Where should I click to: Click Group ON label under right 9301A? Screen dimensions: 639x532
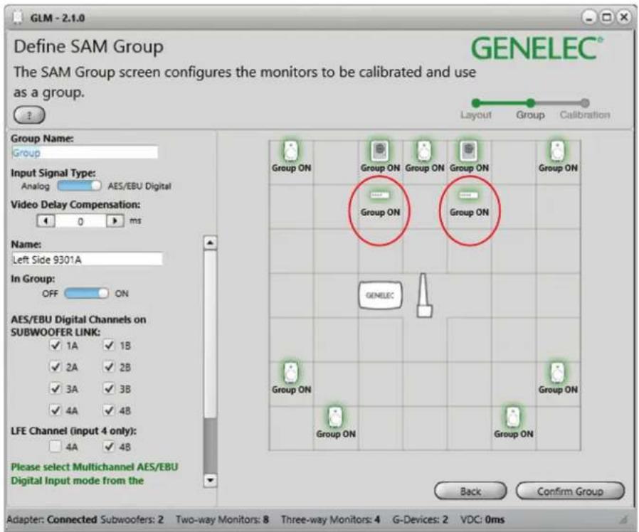469,212
